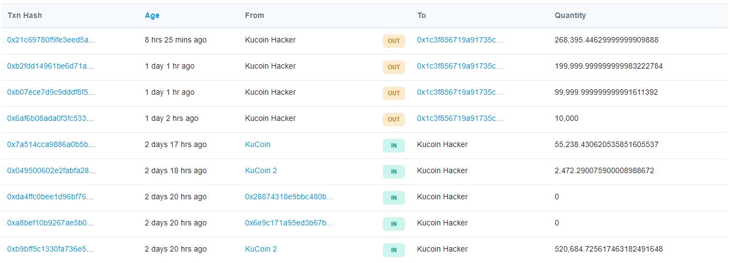Open the KuCoin sender address link
730x263 pixels.
click(x=257, y=144)
